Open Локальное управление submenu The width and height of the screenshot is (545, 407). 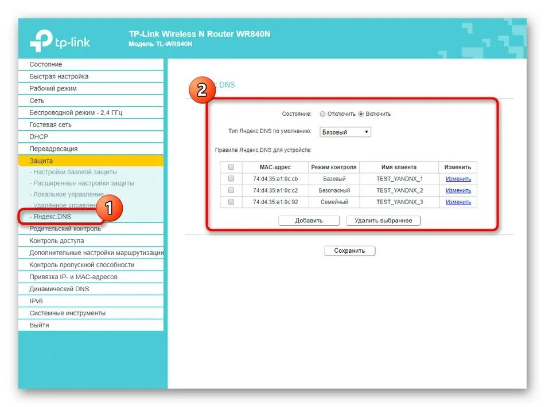pyautogui.click(x=67, y=194)
